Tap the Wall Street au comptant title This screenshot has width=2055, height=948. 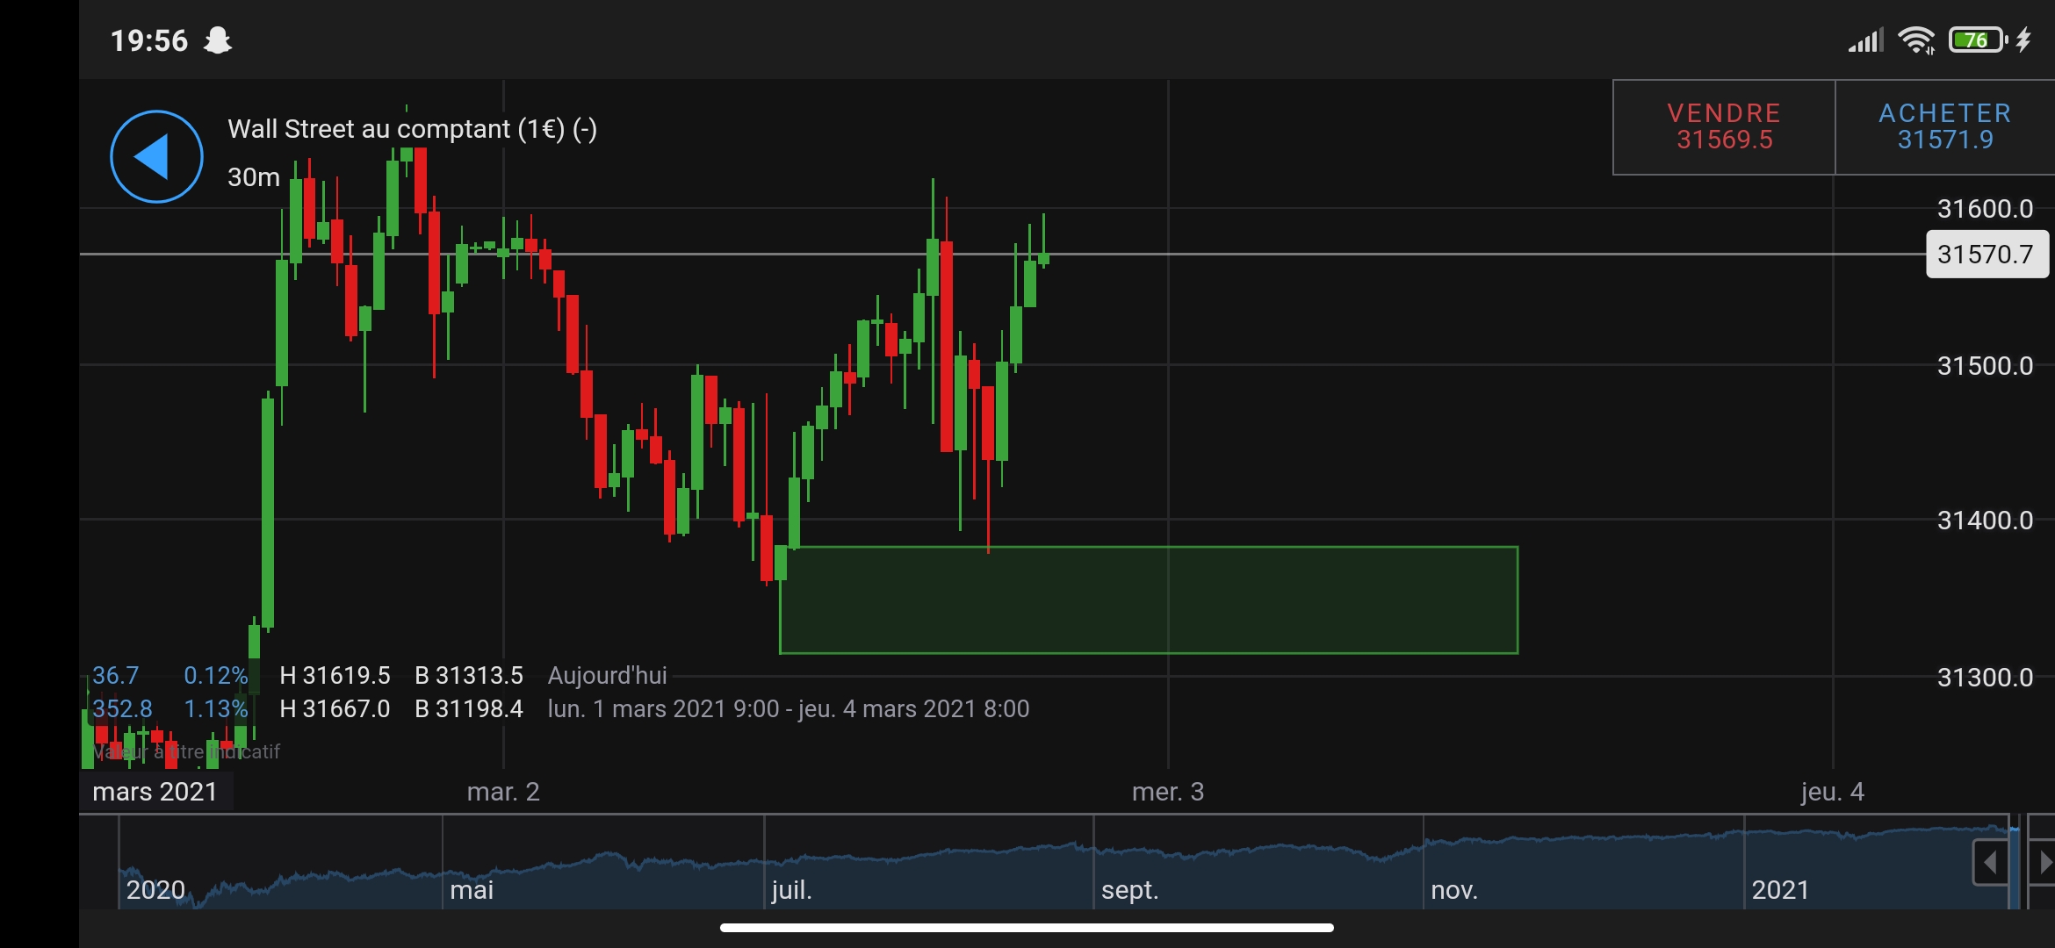[x=412, y=129]
